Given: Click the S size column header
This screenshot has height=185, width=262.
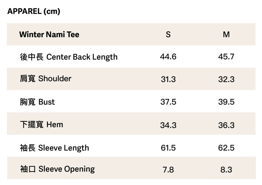Looking at the screenshot, I should pos(168,34).
